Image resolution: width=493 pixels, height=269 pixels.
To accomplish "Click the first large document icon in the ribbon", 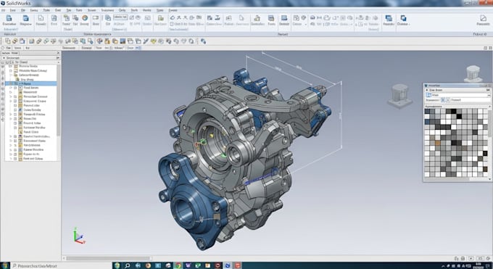I will click(x=9, y=18).
